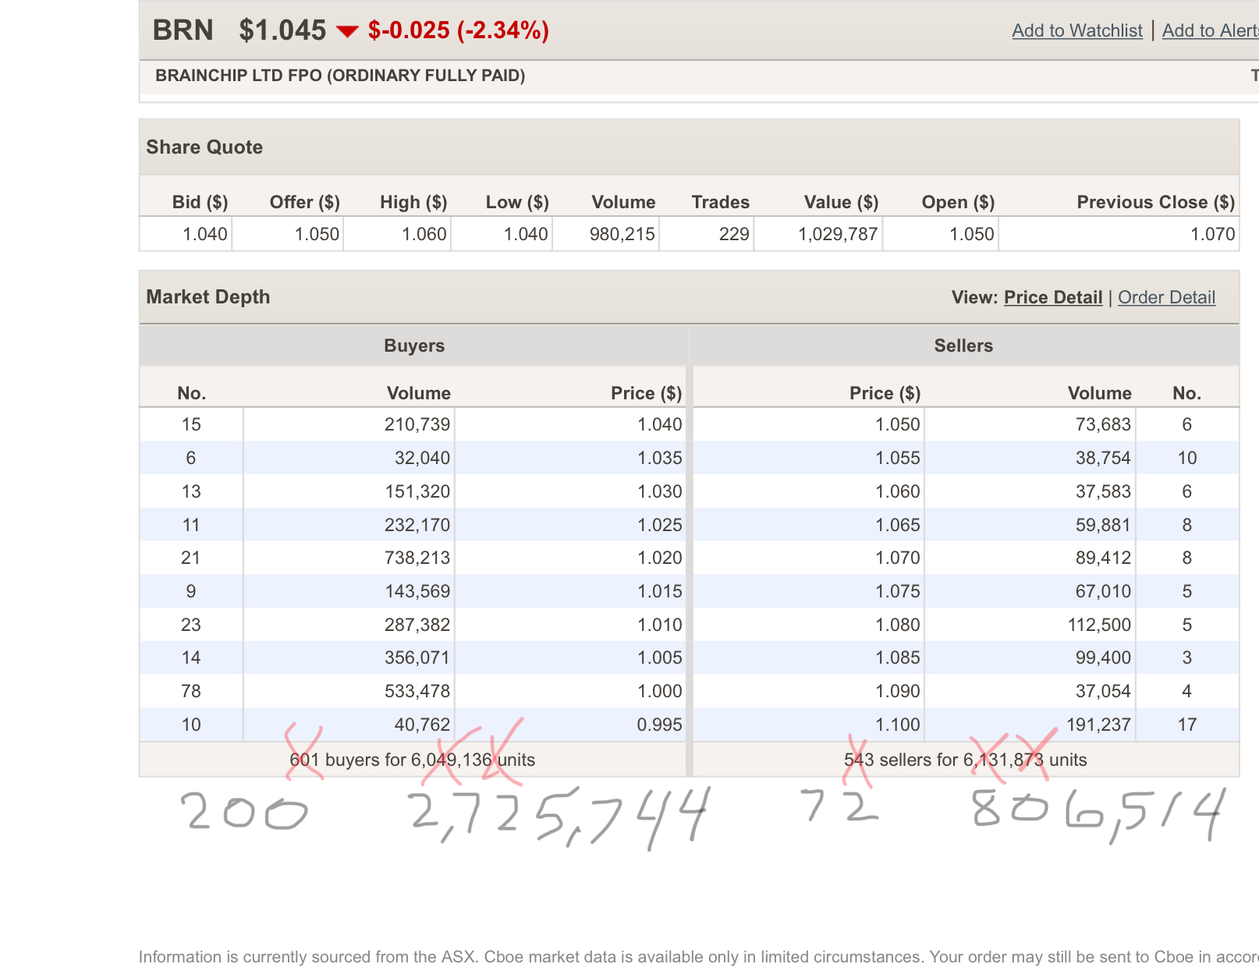
Task: Click buyer volume 533,478
Action: click(417, 691)
